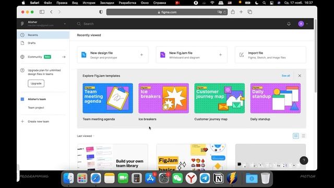Open Yandex browser from the Dock
The image size is (334, 188).
(x=191, y=178)
